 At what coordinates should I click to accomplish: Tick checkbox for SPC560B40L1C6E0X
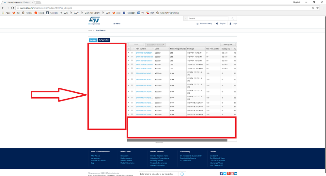[x=132, y=53]
